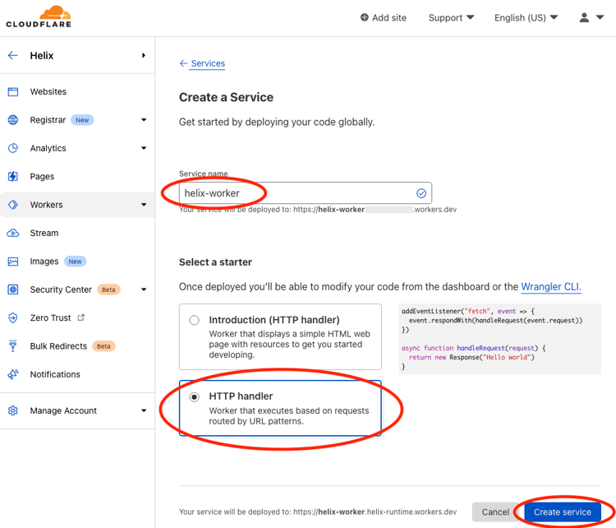Click the user profile icon

tap(584, 17)
